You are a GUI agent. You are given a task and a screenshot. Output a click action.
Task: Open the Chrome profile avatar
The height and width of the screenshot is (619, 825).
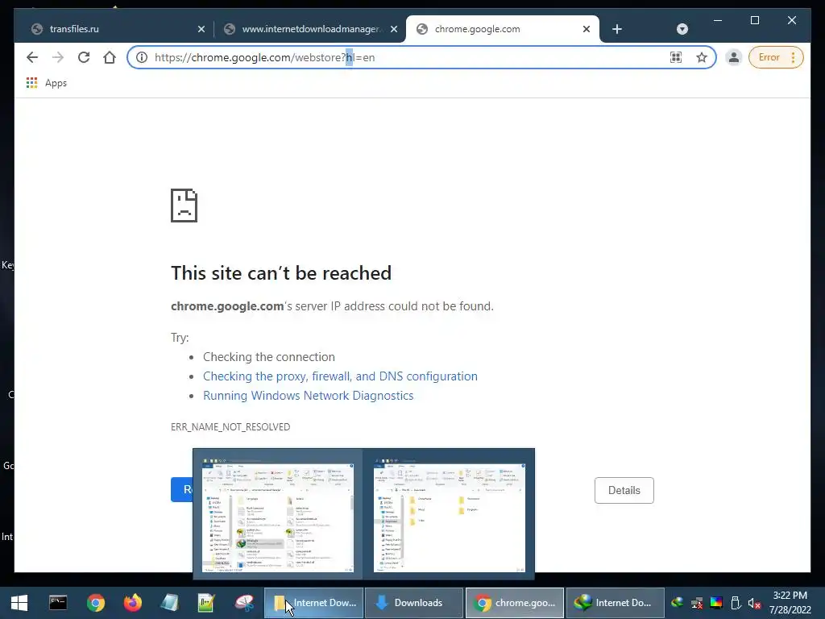coord(733,57)
